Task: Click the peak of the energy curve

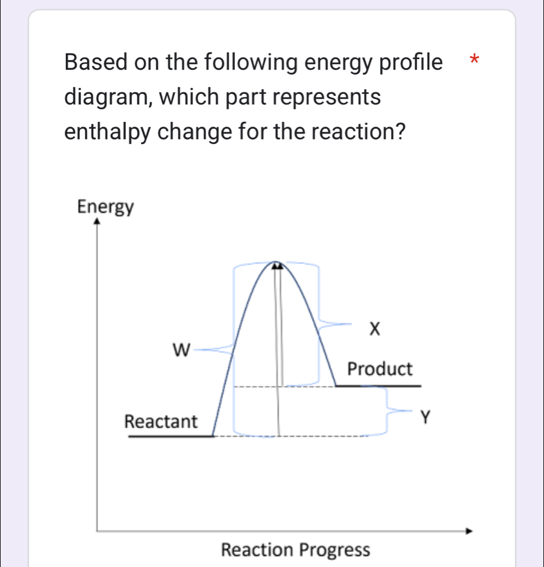Action: tap(278, 263)
